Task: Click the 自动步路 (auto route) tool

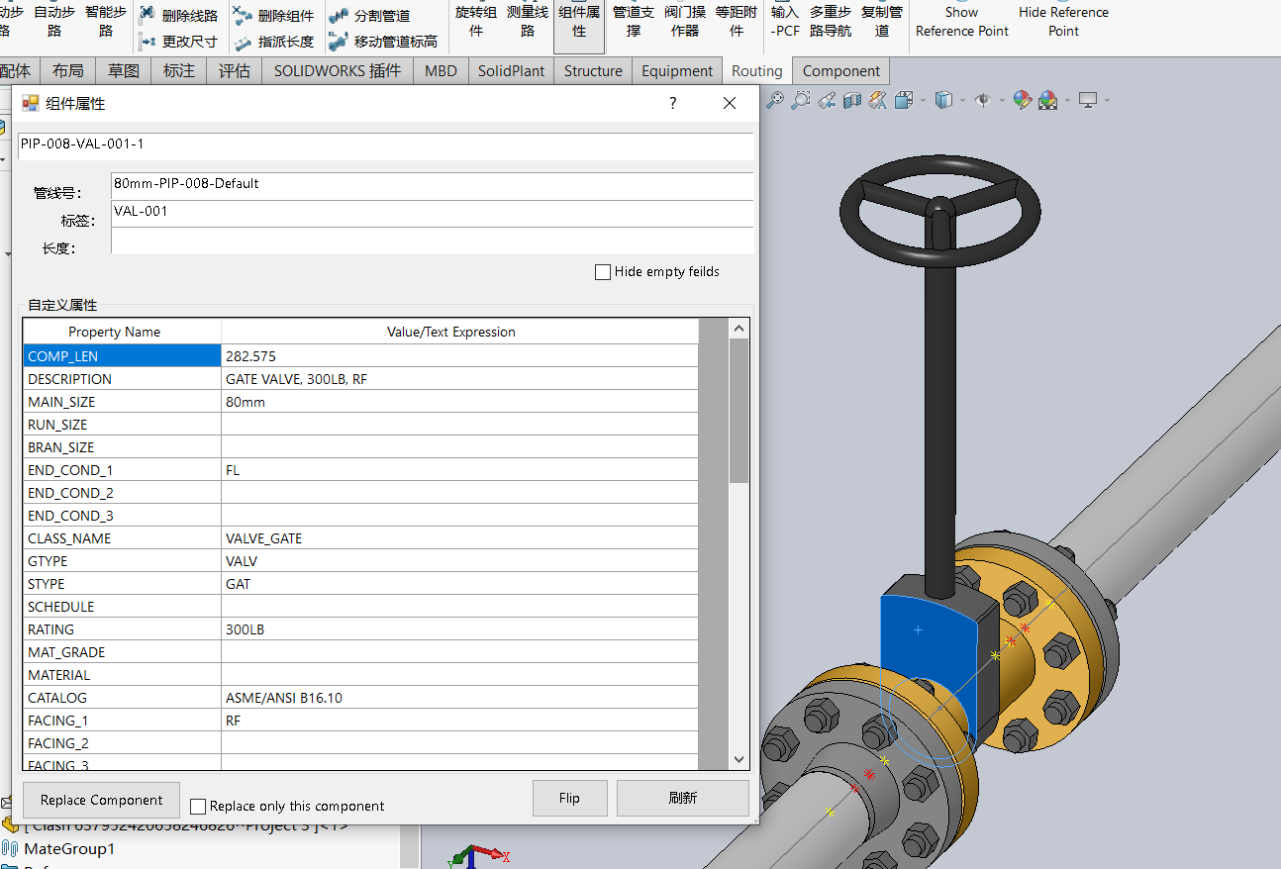Action: point(54,21)
